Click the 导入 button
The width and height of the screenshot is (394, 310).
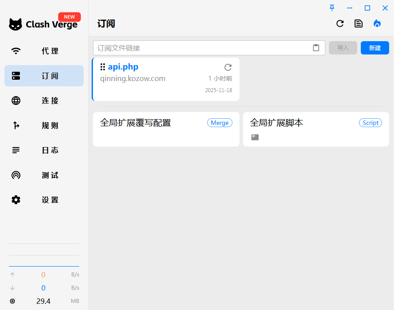[x=343, y=47]
